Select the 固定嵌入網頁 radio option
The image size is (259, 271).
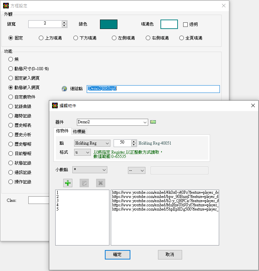(x=11, y=78)
